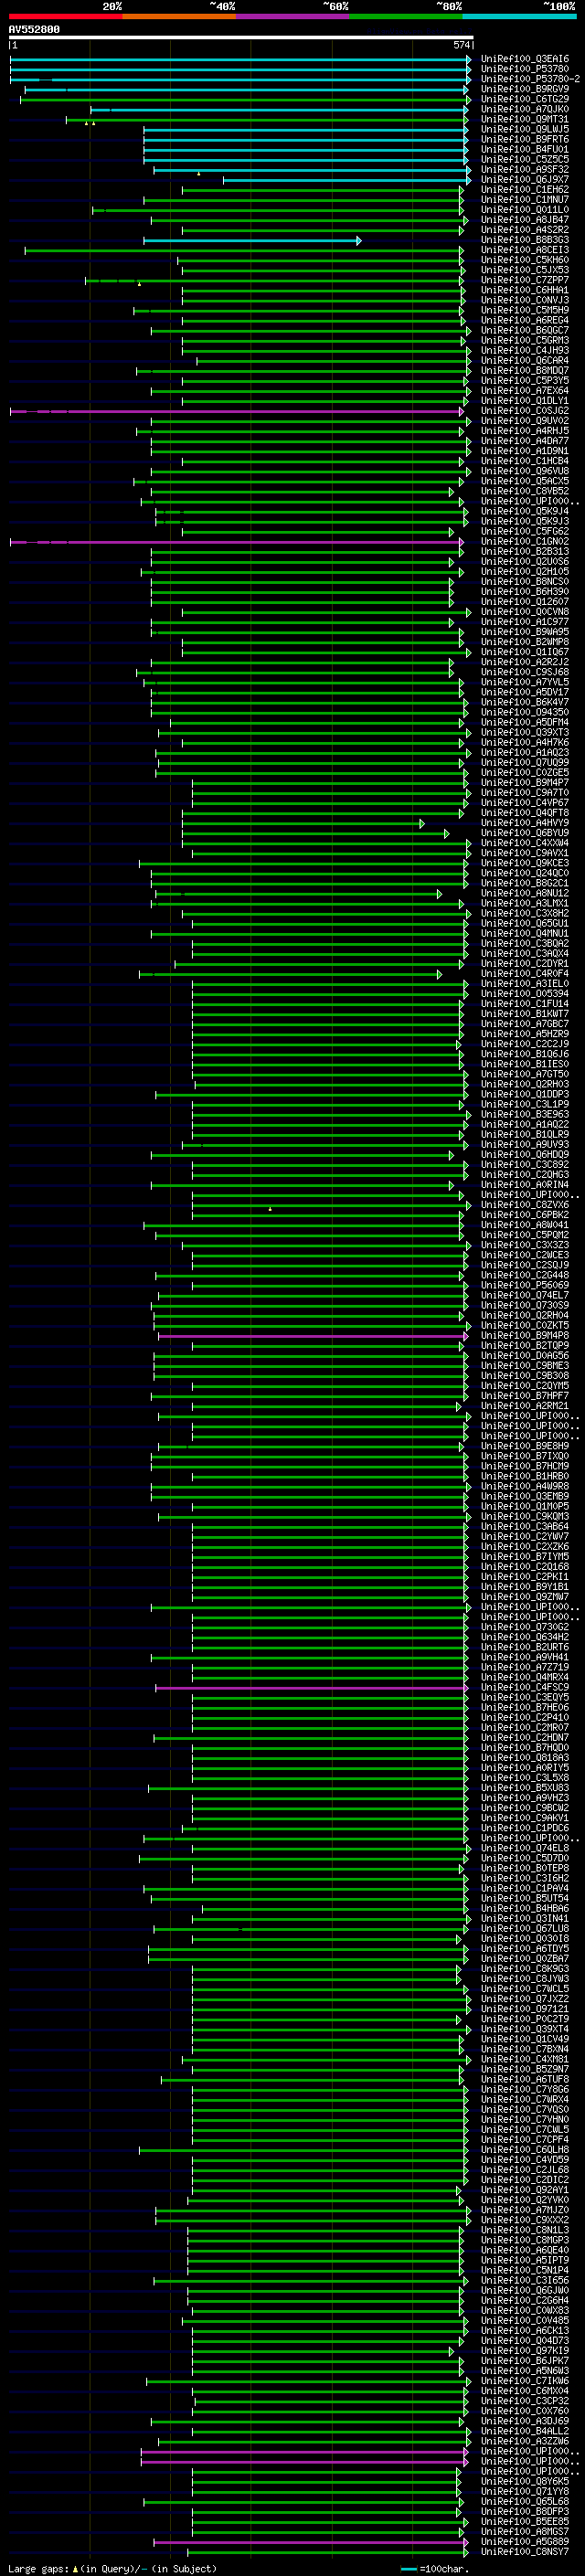Select hit label UniRef100_B9FRT6
Screen dimensions: 585x2576
coord(524,140)
